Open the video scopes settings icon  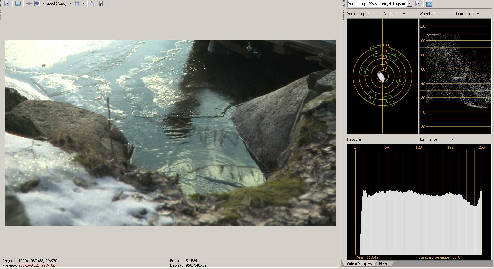pos(418,4)
